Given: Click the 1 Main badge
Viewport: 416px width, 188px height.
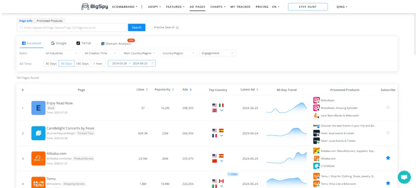Looking at the screenshot, I should (x=233, y=174).
